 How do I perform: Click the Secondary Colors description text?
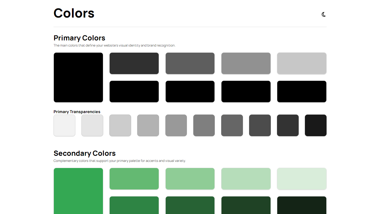click(x=119, y=161)
